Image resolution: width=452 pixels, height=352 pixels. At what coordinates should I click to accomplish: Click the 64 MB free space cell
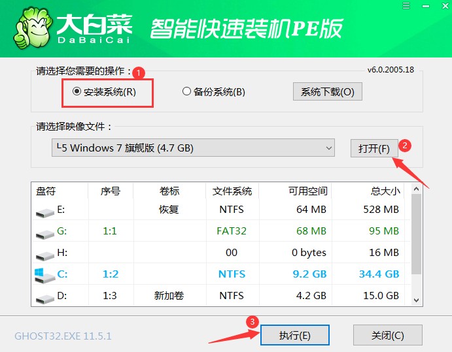click(x=311, y=209)
